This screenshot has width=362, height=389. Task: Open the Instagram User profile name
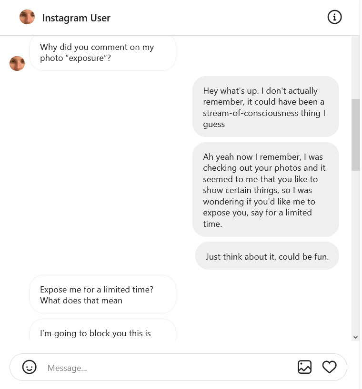coord(76,18)
